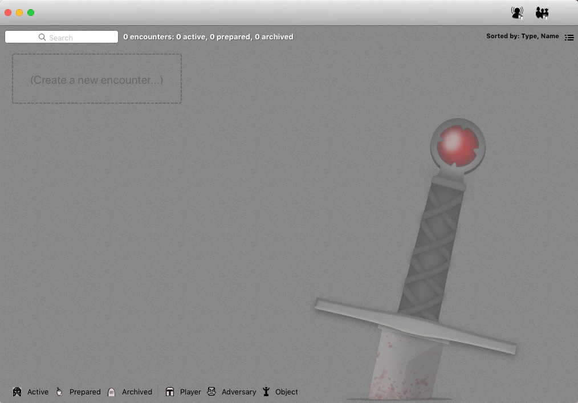Click the Prepared ink-bottle icon

tap(59, 392)
